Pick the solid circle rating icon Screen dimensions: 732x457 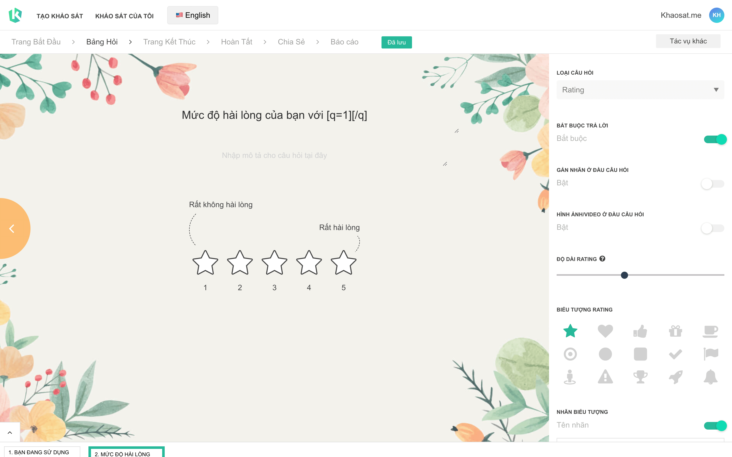tap(605, 354)
